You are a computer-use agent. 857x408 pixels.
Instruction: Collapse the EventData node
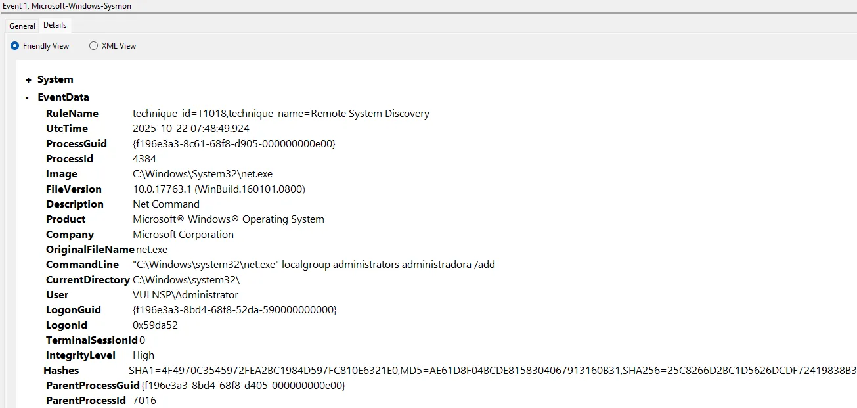click(x=28, y=97)
